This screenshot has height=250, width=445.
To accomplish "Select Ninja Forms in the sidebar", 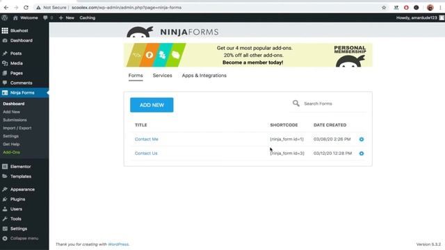I will pos(24,92).
